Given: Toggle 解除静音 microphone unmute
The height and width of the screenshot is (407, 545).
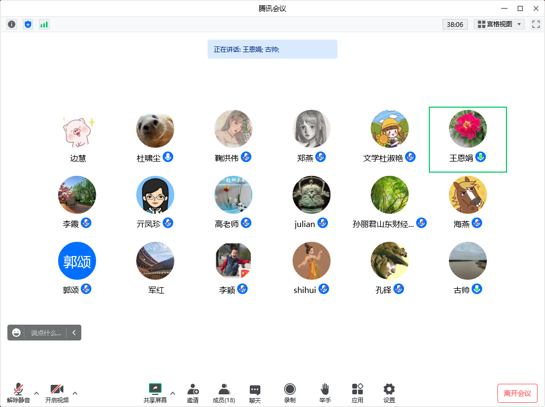Looking at the screenshot, I should click(x=18, y=393).
